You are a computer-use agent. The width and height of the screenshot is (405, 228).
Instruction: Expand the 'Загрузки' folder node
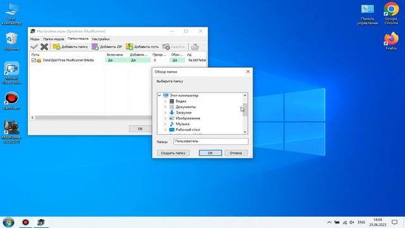coord(165,113)
